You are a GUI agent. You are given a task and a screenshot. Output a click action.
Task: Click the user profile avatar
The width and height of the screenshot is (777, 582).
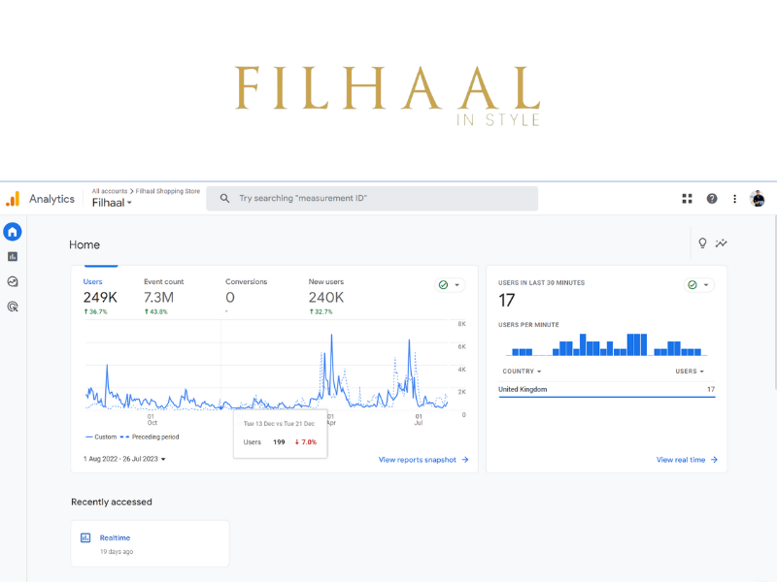(758, 199)
